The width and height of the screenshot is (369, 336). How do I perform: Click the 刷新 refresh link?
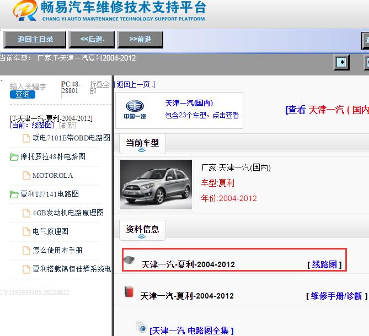[68, 125]
